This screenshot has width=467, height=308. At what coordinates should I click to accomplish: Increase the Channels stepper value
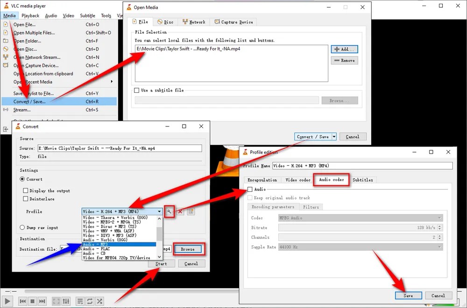tap(440, 236)
